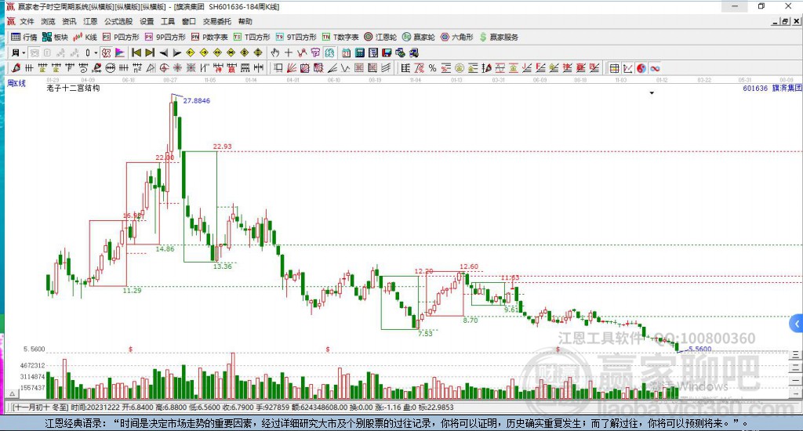803x431 pixels.
Task: Jump to first bar icon
Action: tap(136, 53)
